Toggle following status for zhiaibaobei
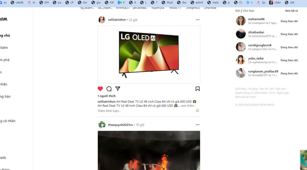Screen dimensions: 307x170 pos(289,34)
